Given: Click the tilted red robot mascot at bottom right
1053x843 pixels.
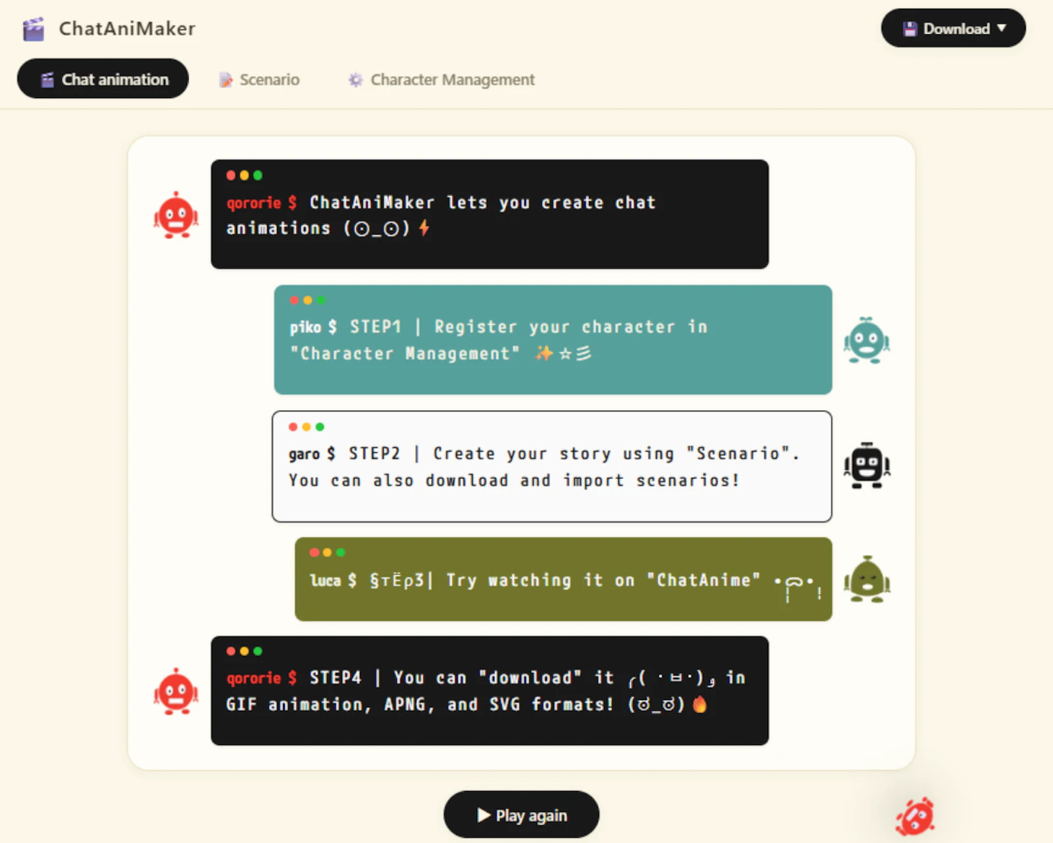Looking at the screenshot, I should [915, 817].
